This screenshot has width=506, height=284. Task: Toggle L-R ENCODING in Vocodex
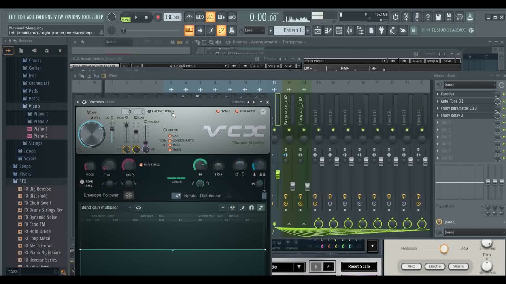click(x=161, y=111)
